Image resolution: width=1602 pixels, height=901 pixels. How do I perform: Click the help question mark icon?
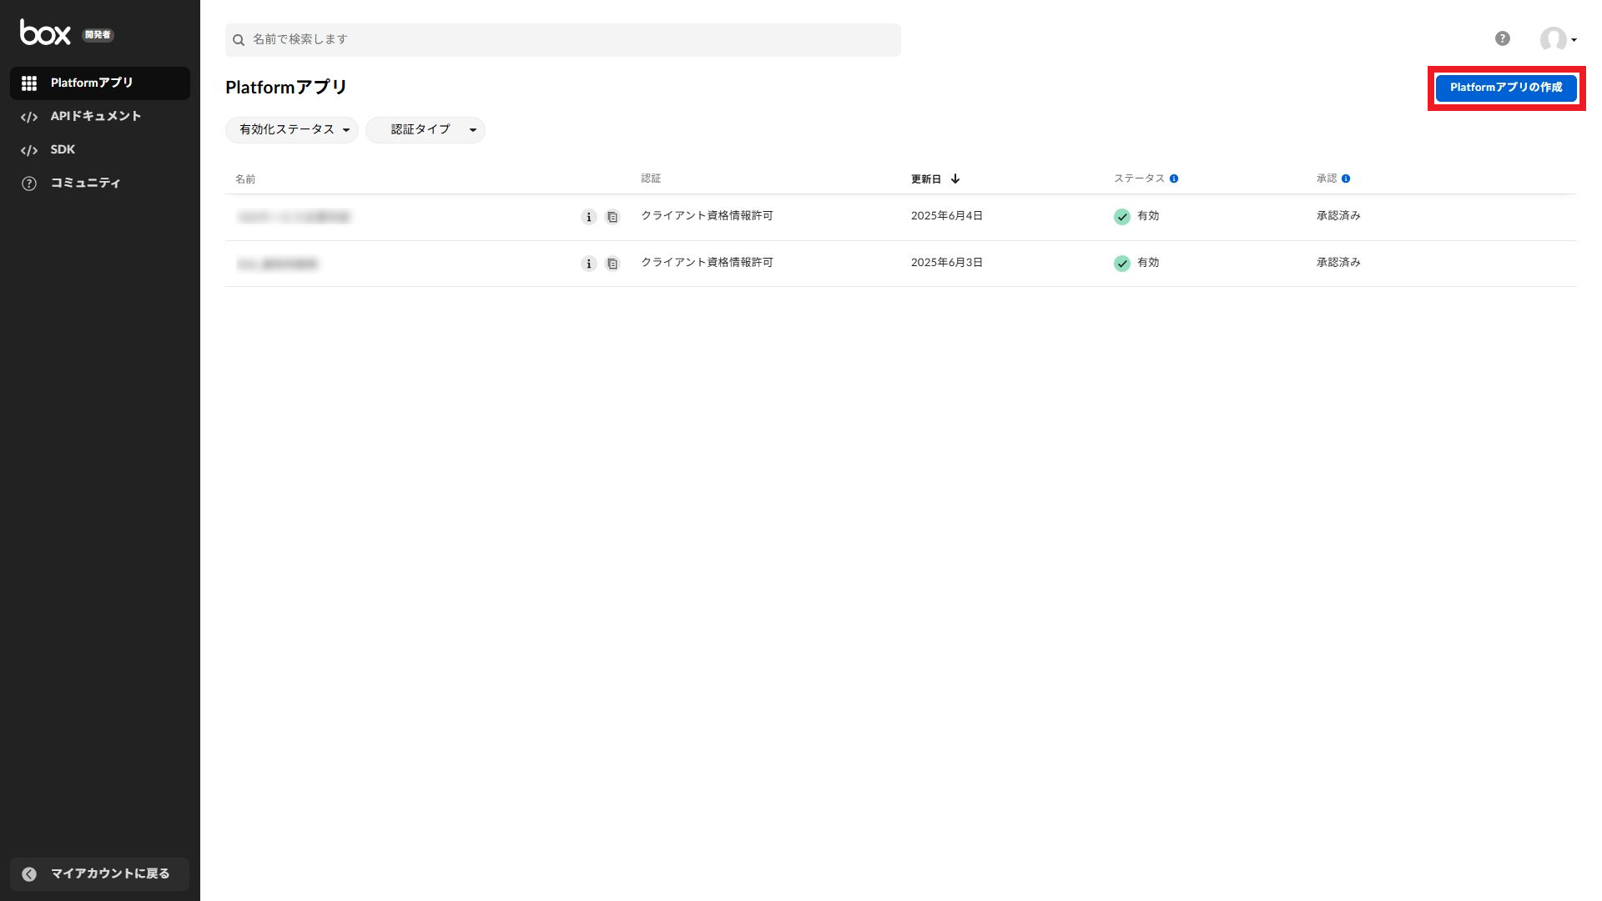click(1502, 38)
